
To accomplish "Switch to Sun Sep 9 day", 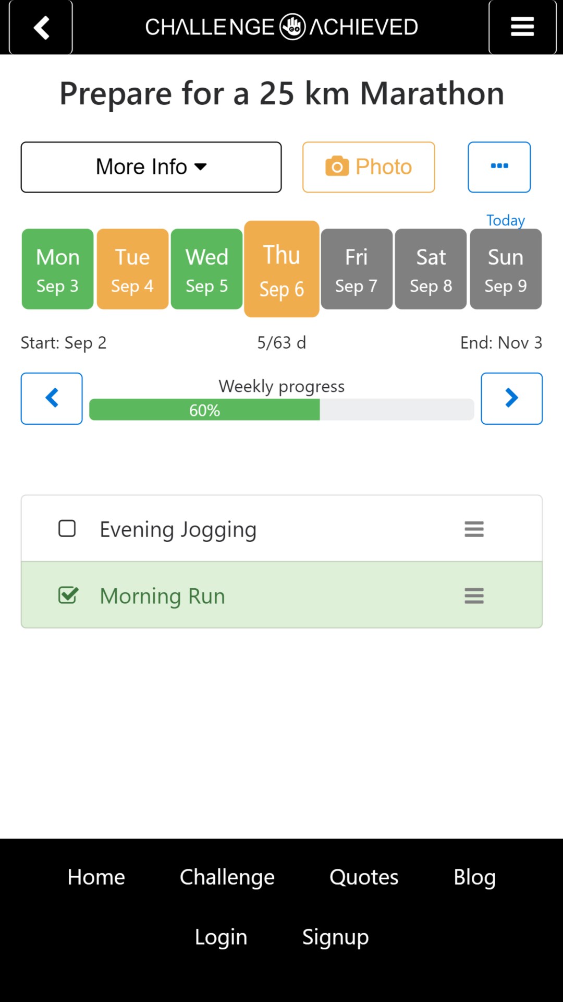I will point(506,269).
